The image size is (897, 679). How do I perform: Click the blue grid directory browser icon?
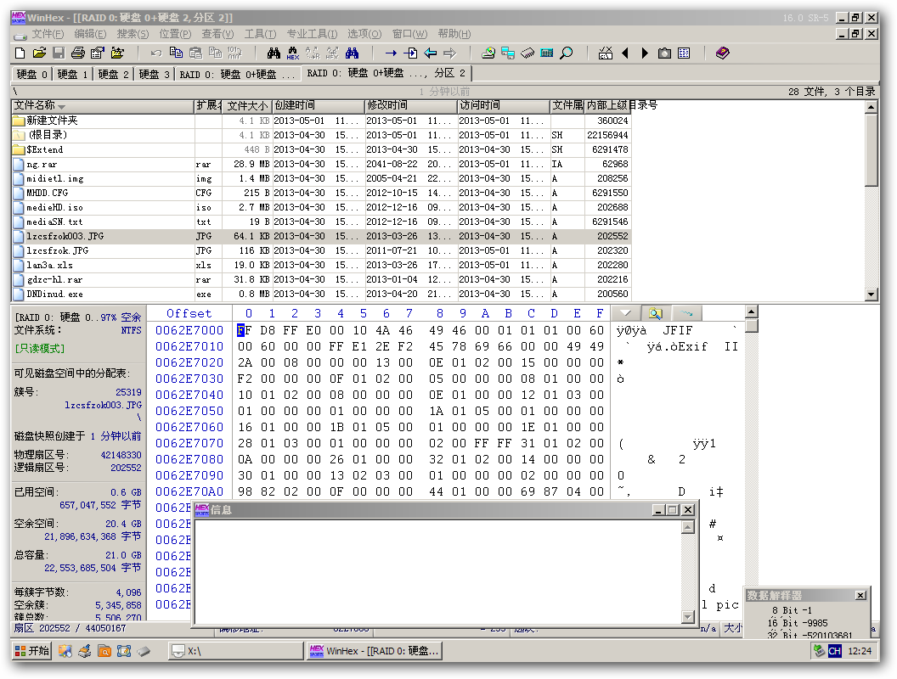pyautogui.click(x=684, y=53)
